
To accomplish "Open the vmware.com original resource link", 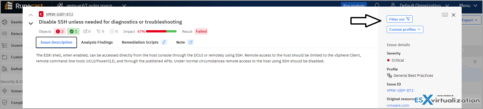I will [398, 105].
